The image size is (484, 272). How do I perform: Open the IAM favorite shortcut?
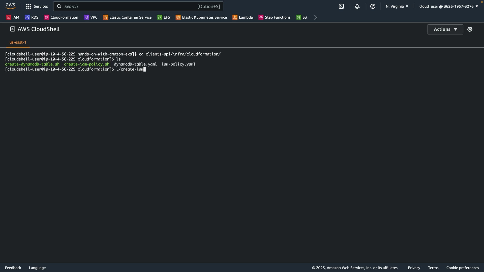click(13, 17)
